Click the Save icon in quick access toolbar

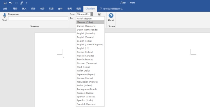point(5,3)
